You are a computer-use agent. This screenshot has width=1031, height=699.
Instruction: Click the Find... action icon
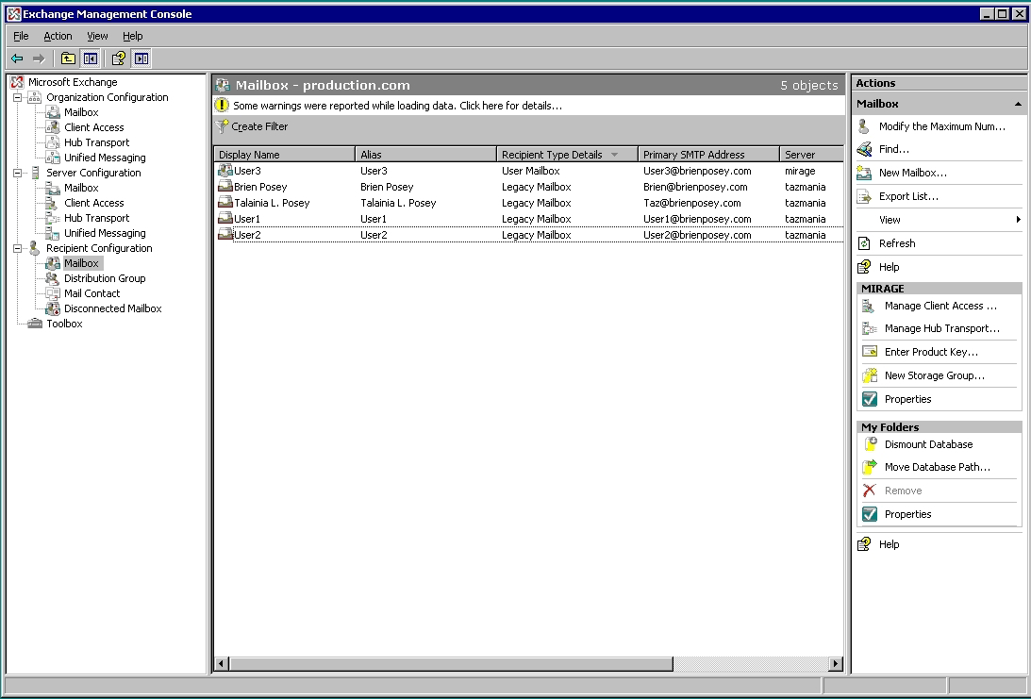point(864,149)
